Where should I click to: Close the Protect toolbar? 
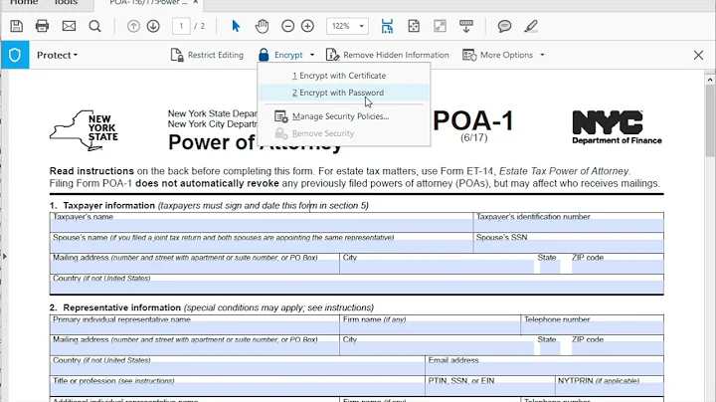tap(698, 56)
